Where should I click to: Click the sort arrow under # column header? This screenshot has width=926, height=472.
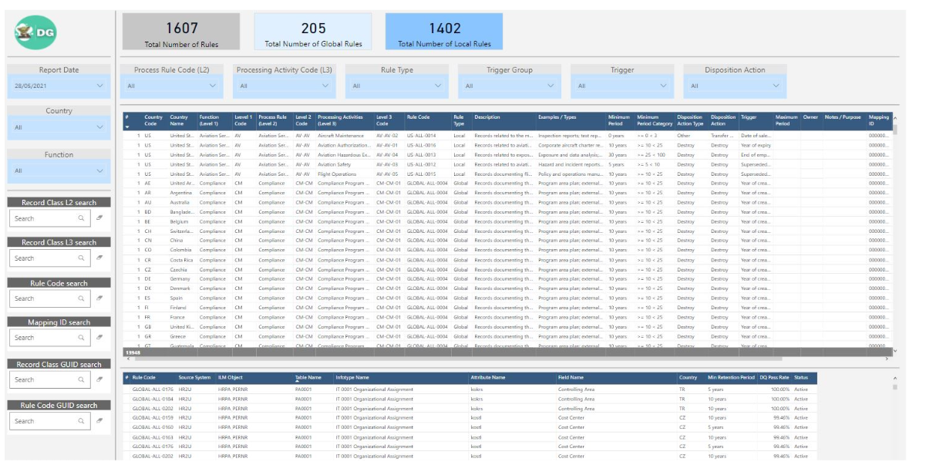[x=127, y=126]
